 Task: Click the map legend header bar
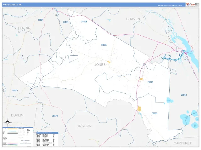(18, 127)
